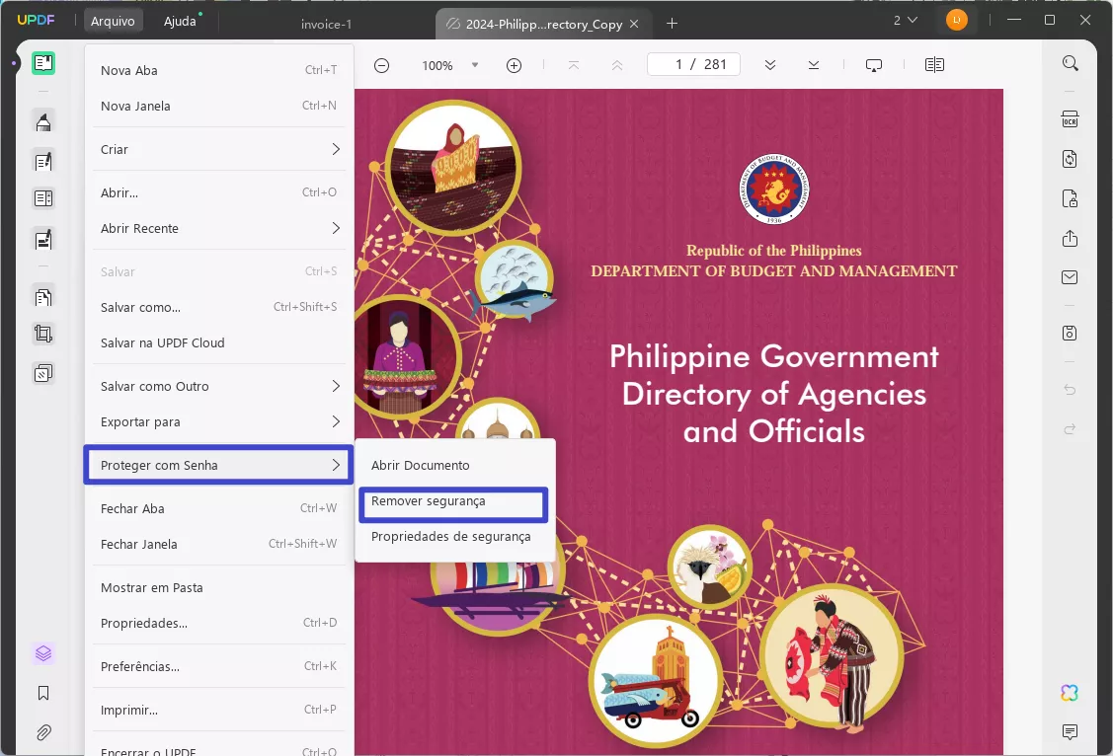Choose Remover segurança from submenu

(x=453, y=501)
